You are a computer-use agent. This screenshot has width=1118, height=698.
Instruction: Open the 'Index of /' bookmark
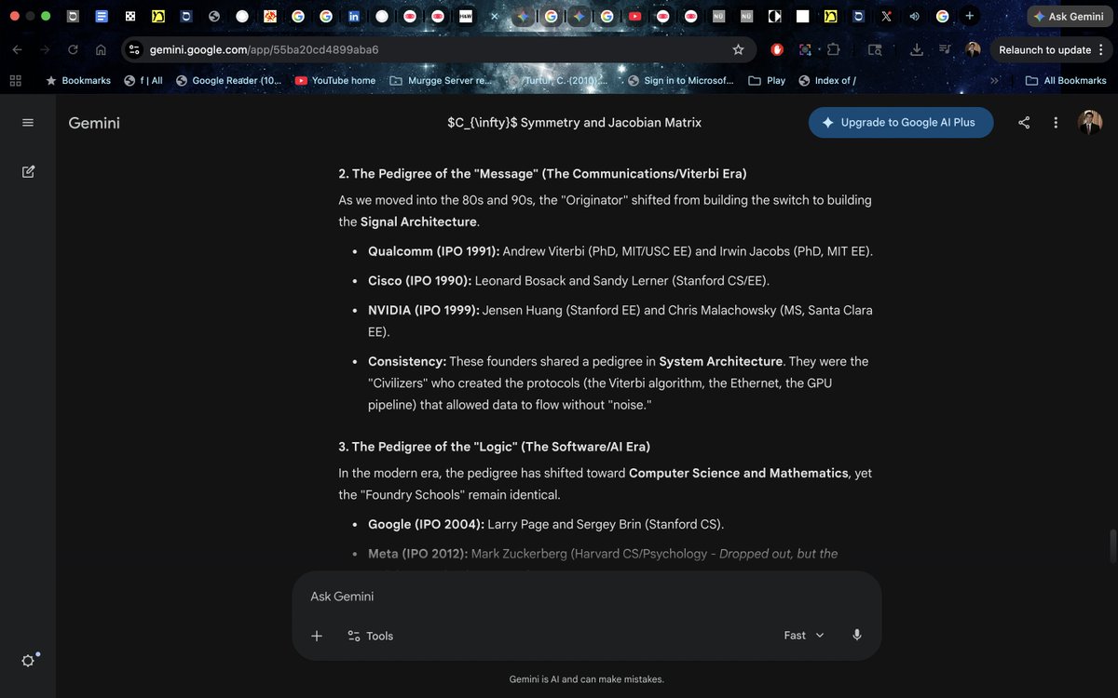pos(827,81)
